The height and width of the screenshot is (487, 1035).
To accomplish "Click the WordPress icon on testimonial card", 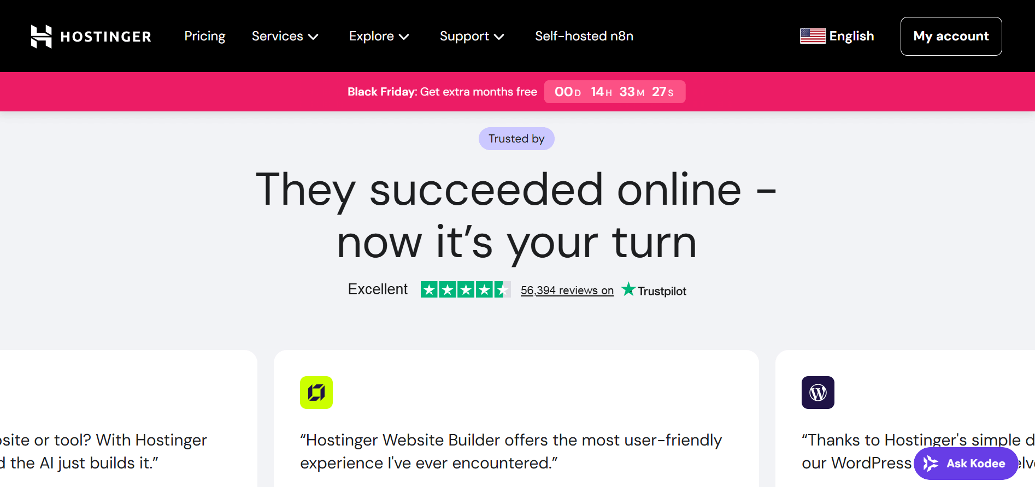I will (818, 393).
